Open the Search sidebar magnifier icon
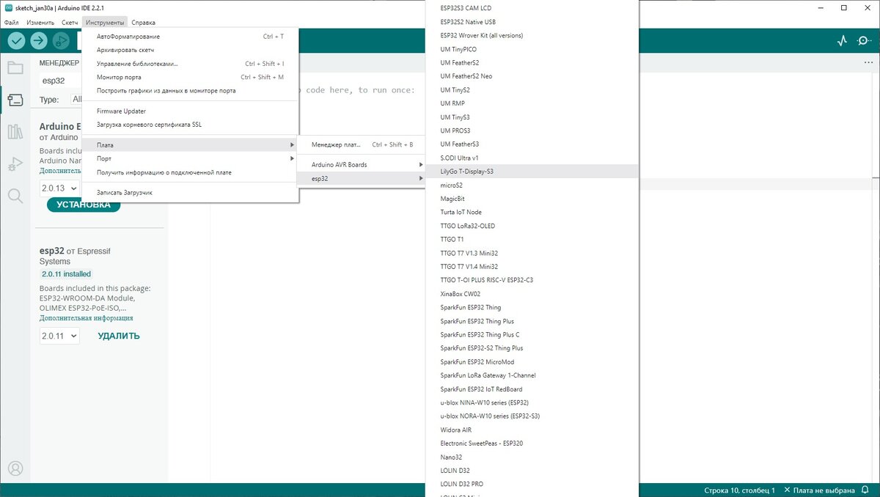 15,195
